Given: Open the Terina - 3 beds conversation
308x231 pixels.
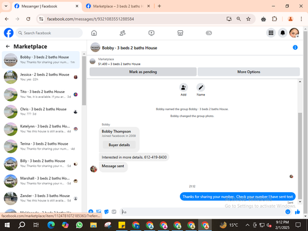Looking at the screenshot, I should tap(41, 146).
